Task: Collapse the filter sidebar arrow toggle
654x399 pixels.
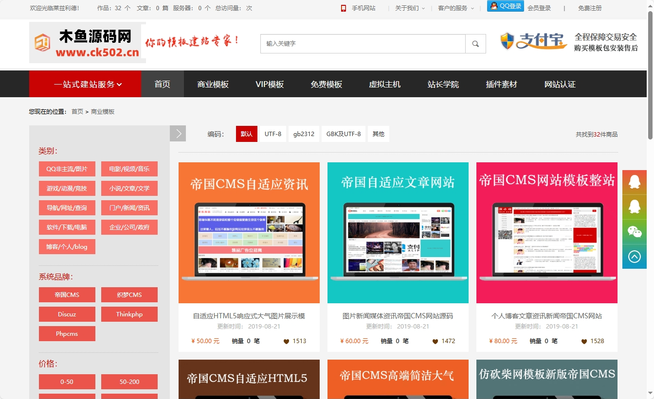Action: 178,134
